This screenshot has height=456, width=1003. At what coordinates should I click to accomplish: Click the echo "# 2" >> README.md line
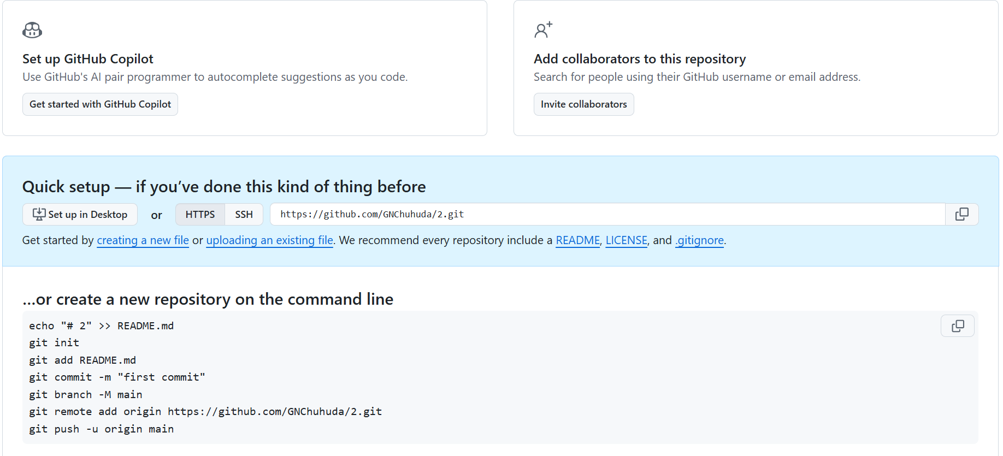click(x=102, y=326)
